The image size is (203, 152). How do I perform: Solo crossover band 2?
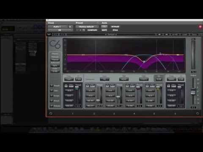88,86
